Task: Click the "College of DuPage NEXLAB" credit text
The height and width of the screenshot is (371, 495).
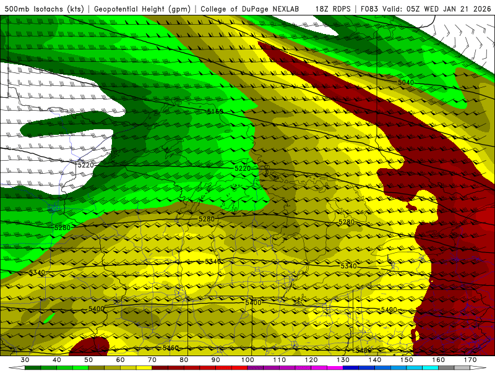Action: click(x=249, y=9)
